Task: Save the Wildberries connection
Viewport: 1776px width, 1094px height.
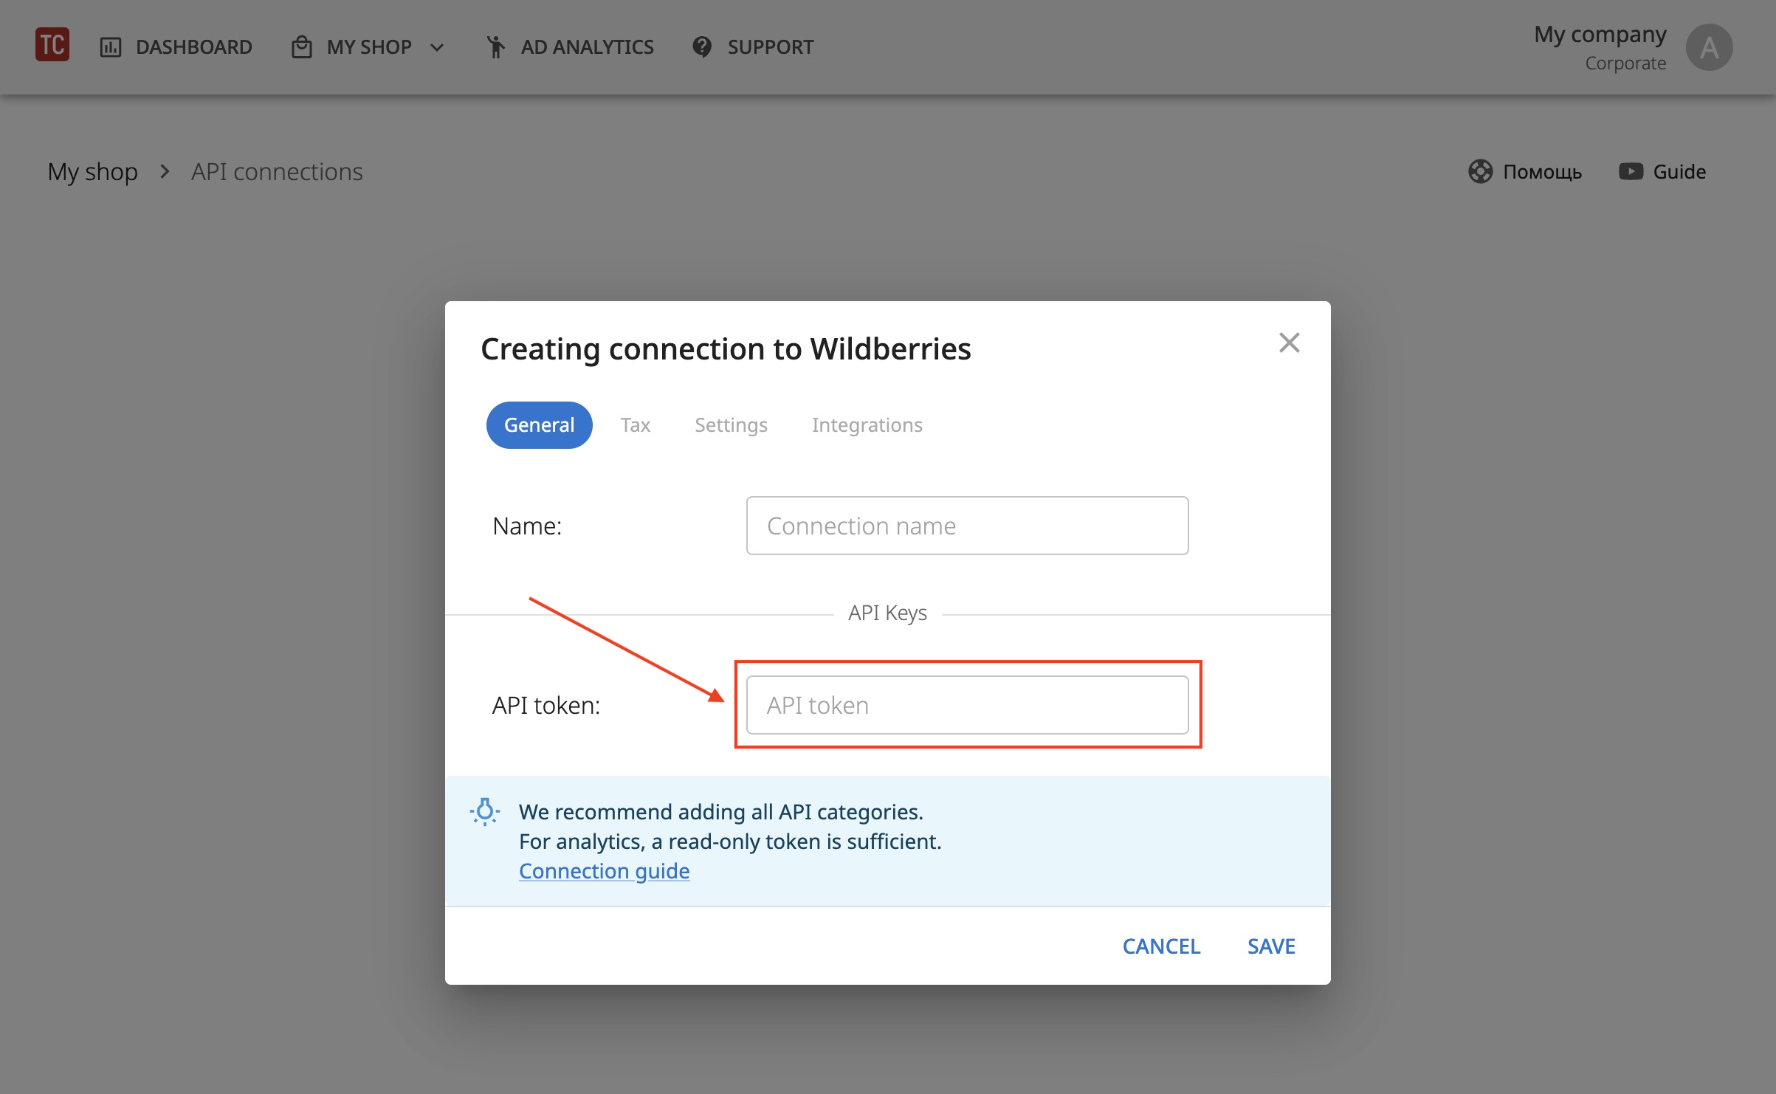Action: (1271, 946)
